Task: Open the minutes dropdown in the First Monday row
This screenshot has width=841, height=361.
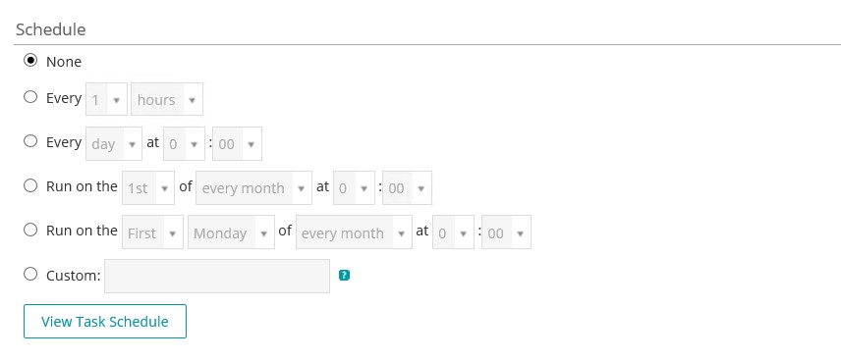Action: pyautogui.click(x=506, y=232)
